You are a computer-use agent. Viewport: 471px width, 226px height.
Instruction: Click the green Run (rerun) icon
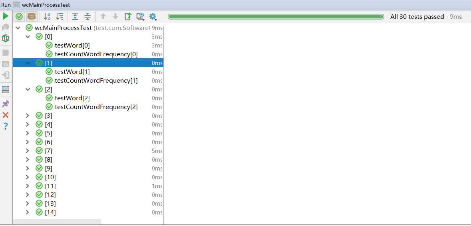coord(6,16)
